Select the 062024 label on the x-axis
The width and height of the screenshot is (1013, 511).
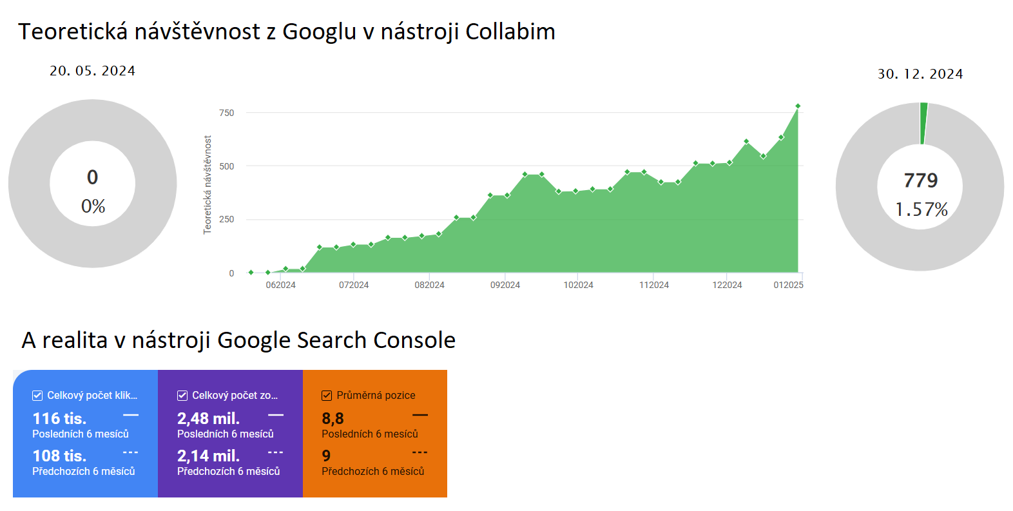pyautogui.click(x=280, y=285)
